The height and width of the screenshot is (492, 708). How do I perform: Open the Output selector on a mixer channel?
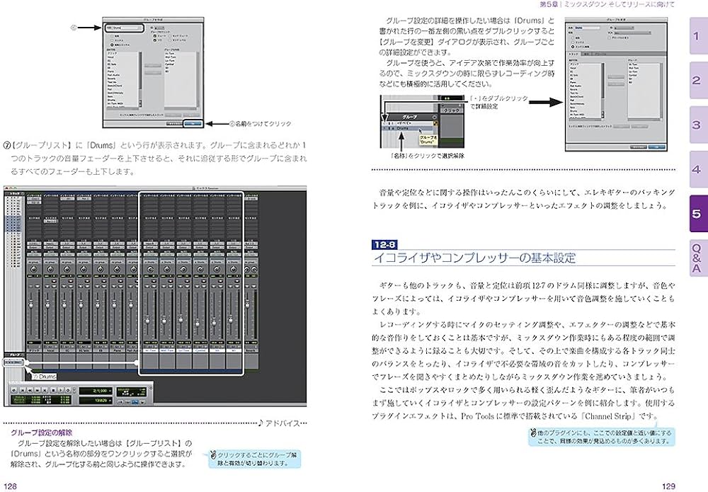[x=34, y=247]
